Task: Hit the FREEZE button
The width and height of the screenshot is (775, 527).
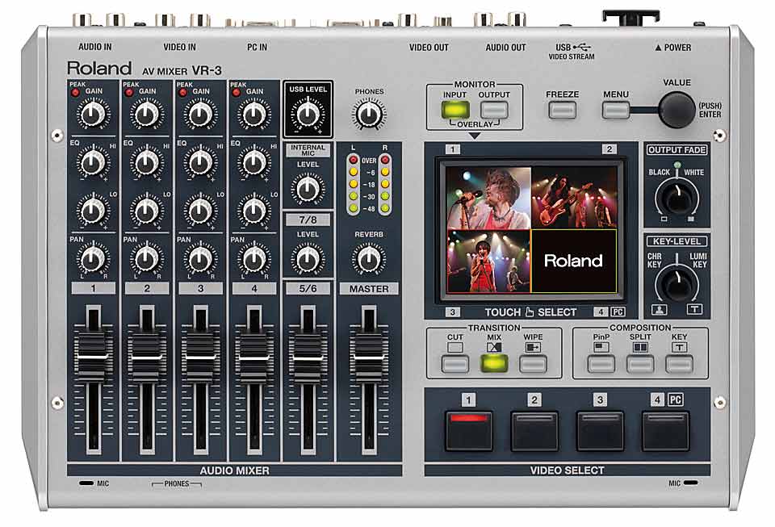Action: pyautogui.click(x=562, y=110)
